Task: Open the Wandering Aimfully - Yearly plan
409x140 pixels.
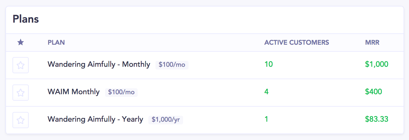Action: click(x=95, y=119)
